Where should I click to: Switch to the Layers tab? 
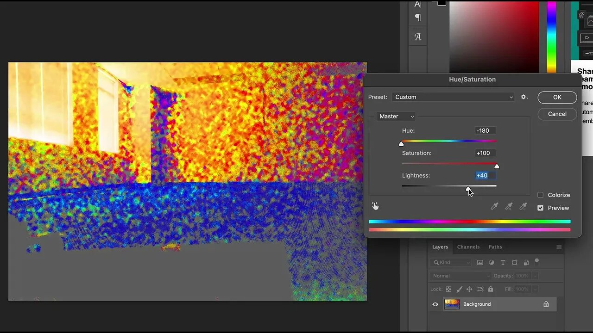440,247
